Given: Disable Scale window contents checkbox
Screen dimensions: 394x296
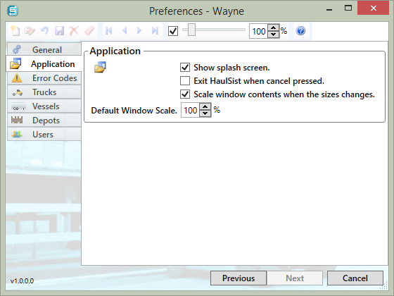Looking at the screenshot, I should pyautogui.click(x=185, y=94).
